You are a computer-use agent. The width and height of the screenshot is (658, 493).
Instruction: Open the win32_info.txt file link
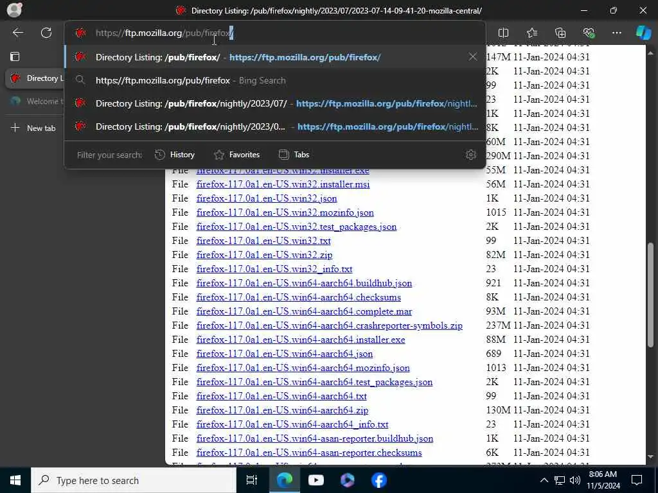coord(274,269)
